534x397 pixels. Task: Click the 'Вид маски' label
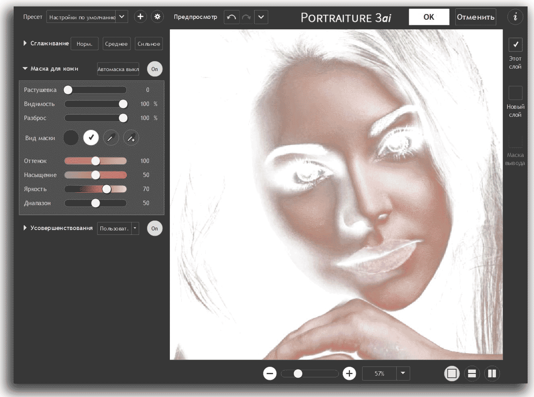(40, 138)
